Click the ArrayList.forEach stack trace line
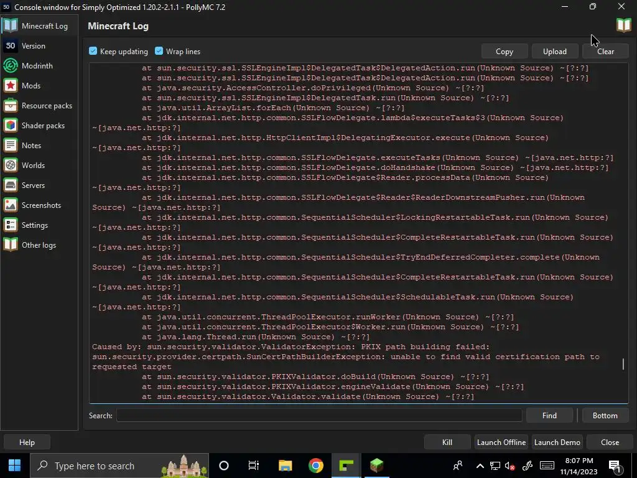The width and height of the screenshot is (637, 478). [x=273, y=108]
